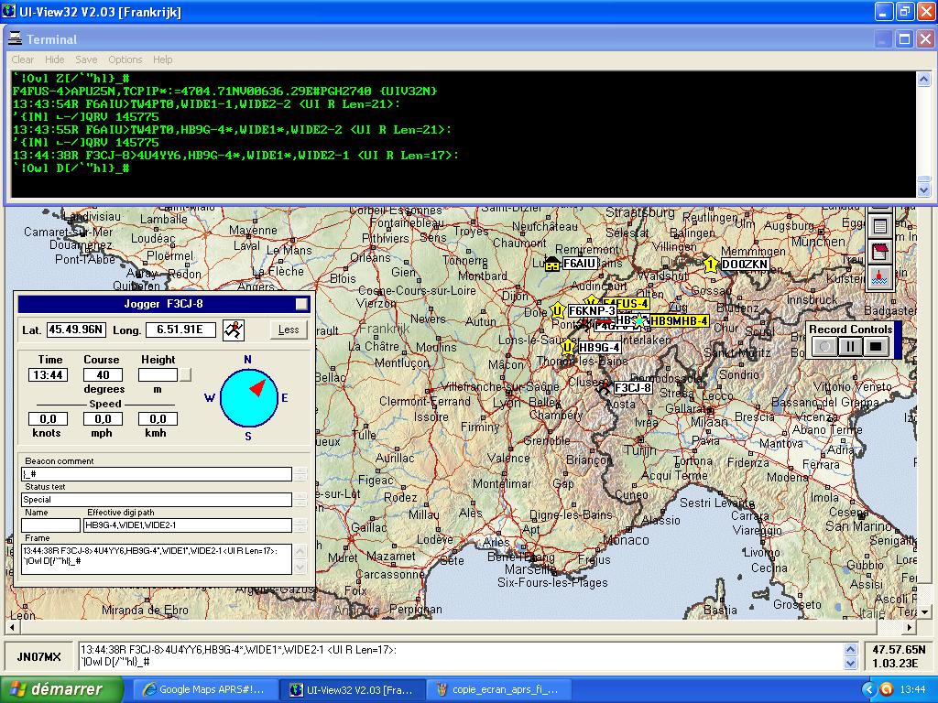The image size is (938, 703).
Task: Click the small button next to Height field
Action: point(186,374)
